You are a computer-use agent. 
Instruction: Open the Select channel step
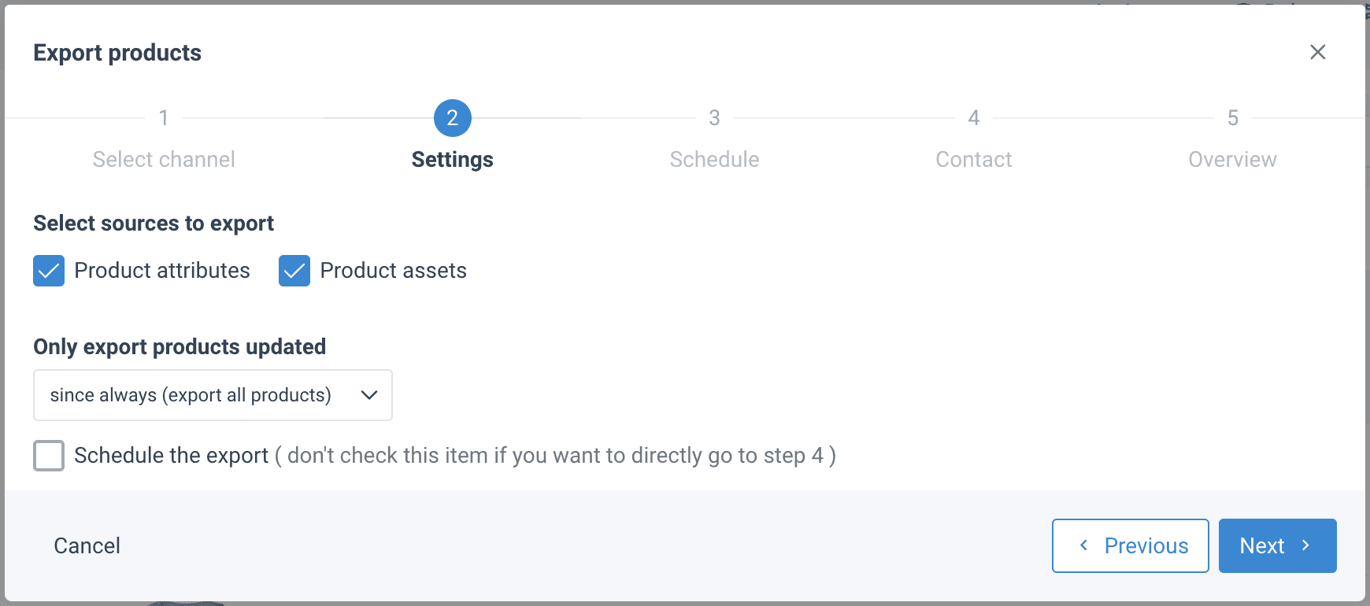pos(164,160)
